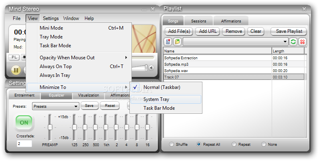Sort by the Name column header
Screen dimensions: 319x161
tap(218, 51)
